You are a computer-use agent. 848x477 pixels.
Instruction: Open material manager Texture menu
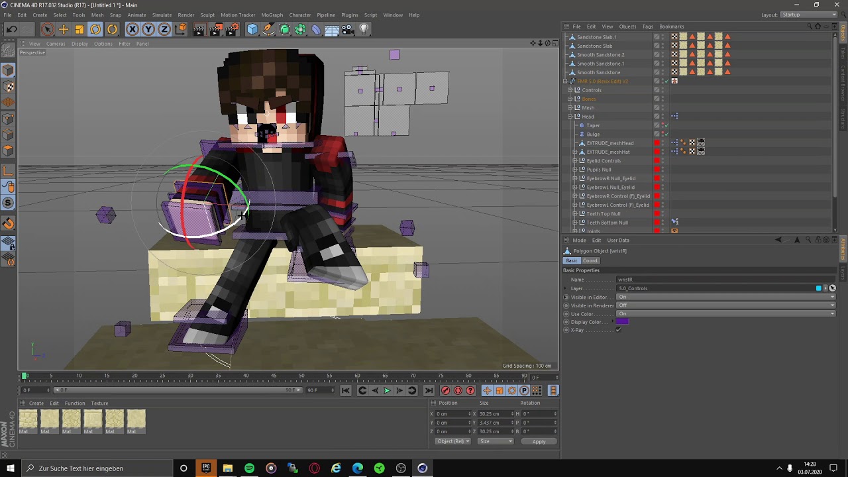(99, 403)
